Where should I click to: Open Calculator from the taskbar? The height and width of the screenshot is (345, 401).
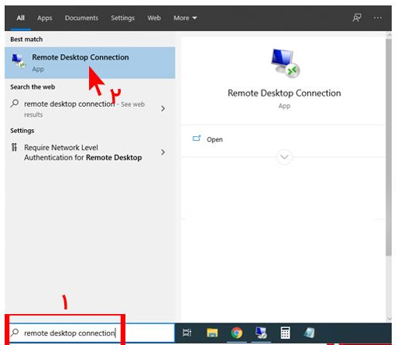(285, 333)
